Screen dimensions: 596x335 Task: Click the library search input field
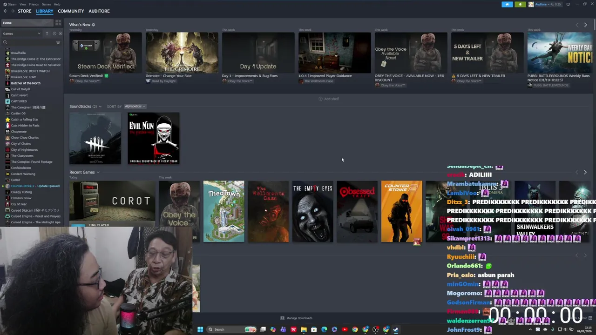(31, 42)
